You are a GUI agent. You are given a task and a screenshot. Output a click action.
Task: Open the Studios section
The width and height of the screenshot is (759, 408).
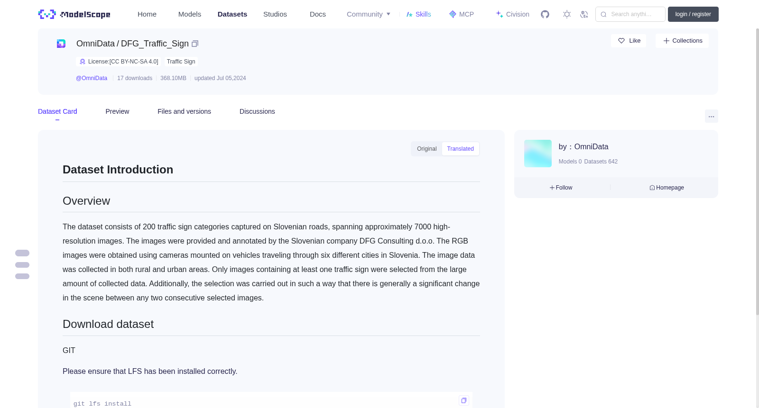click(275, 14)
